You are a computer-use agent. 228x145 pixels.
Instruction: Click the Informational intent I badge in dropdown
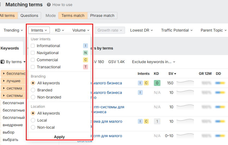[86, 46]
